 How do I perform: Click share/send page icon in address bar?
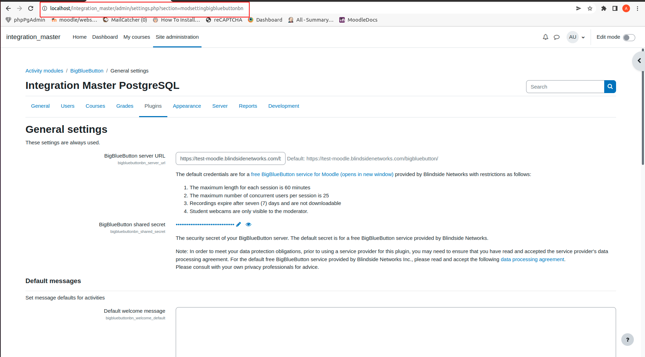tap(579, 8)
